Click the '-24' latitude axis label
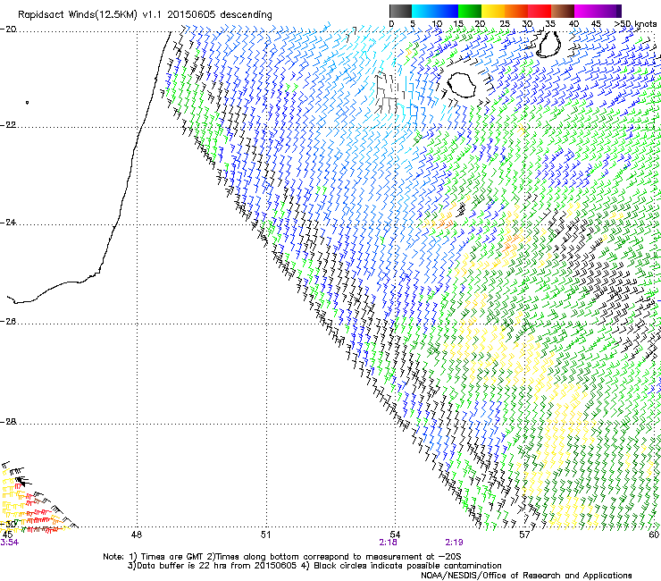The image size is (661, 581). (8, 223)
